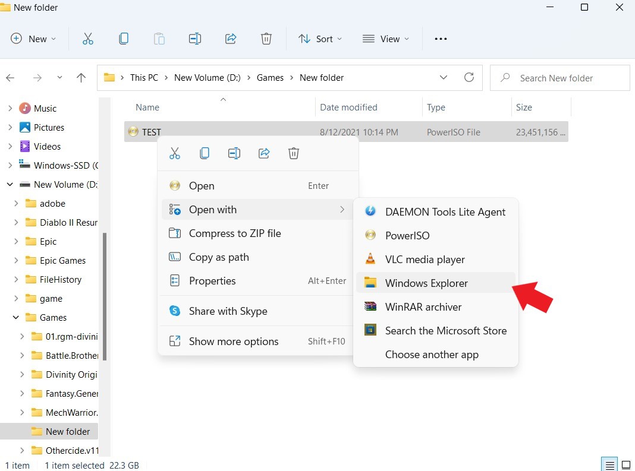Click the Cut icon in the top toolbar

pyautogui.click(x=88, y=39)
